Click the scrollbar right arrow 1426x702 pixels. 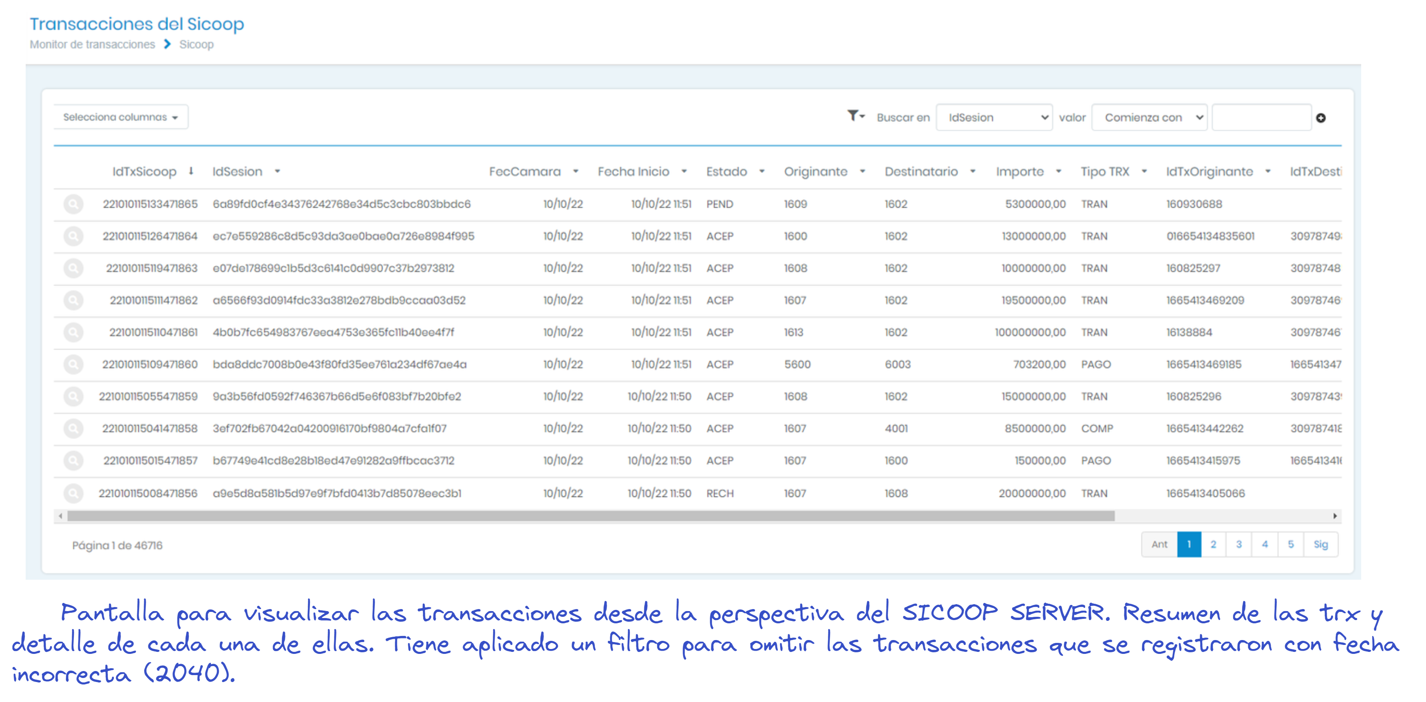[1335, 516]
